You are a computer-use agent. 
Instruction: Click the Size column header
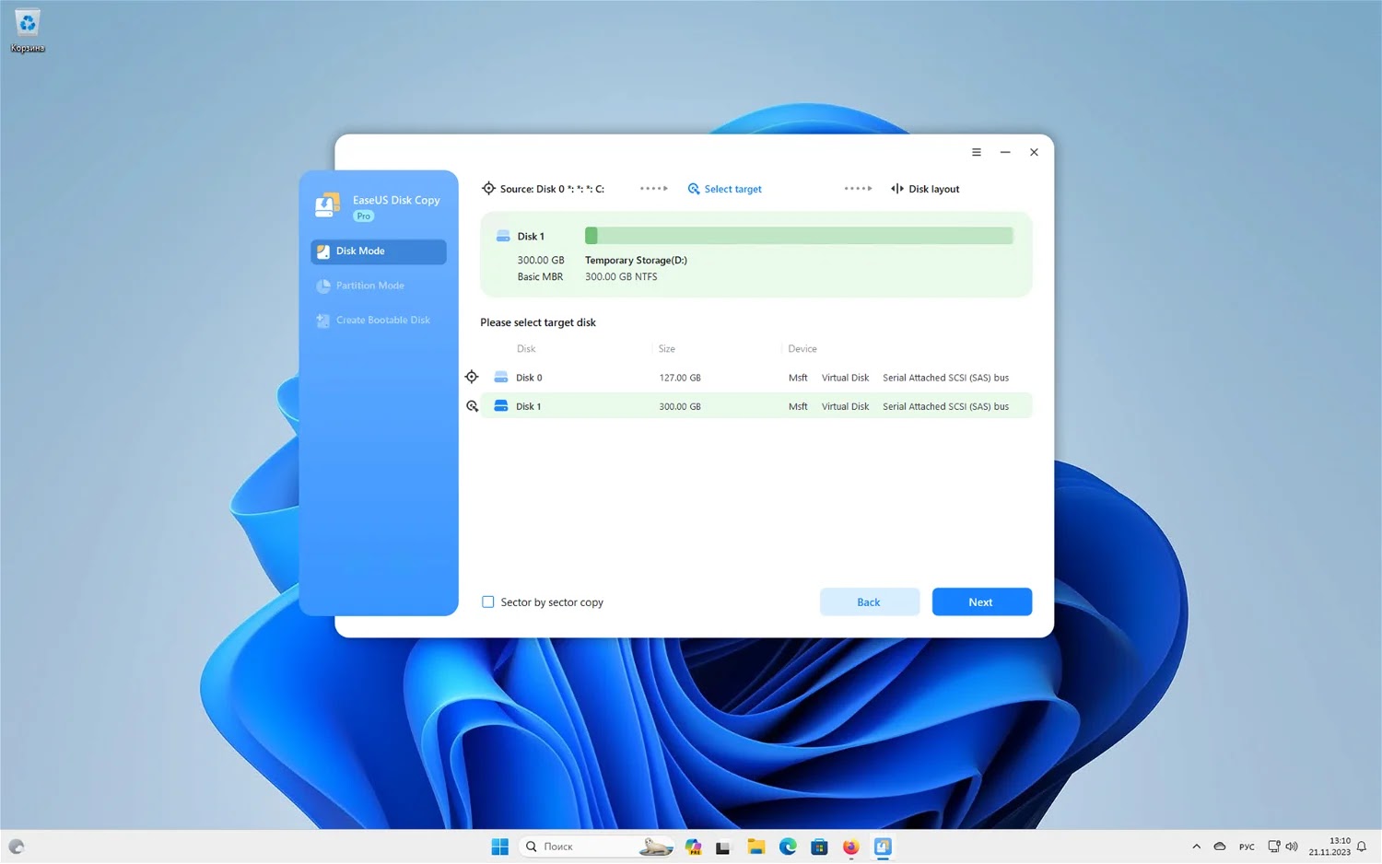click(x=667, y=349)
